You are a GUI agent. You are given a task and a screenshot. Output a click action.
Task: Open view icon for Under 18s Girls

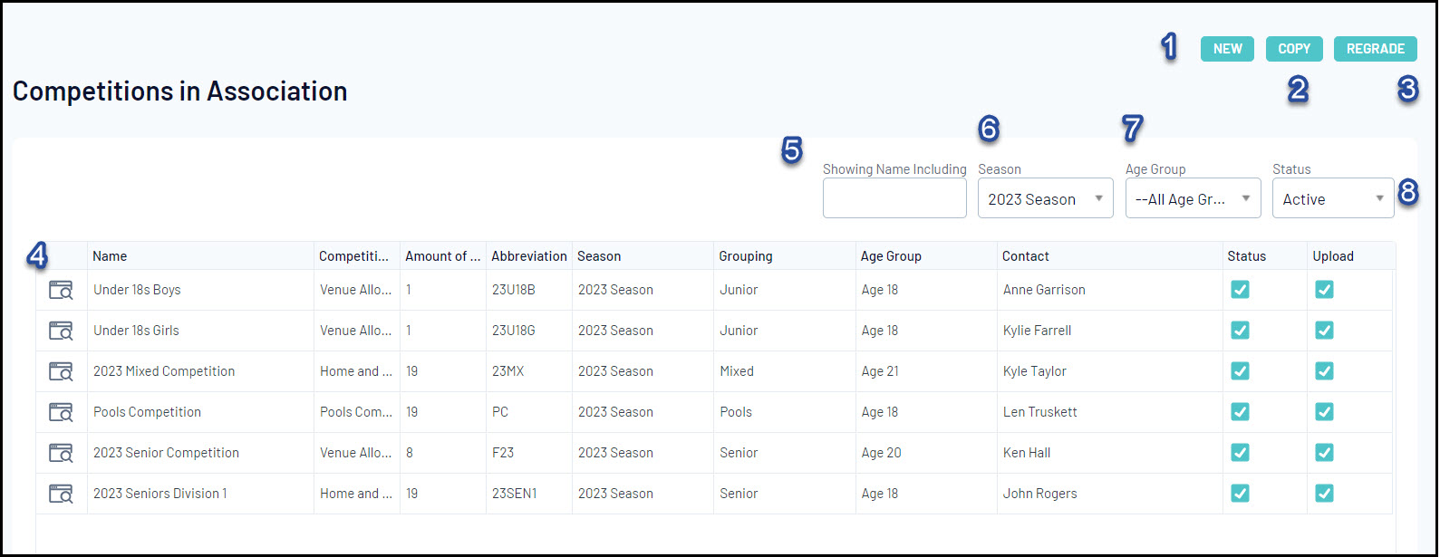click(x=61, y=331)
